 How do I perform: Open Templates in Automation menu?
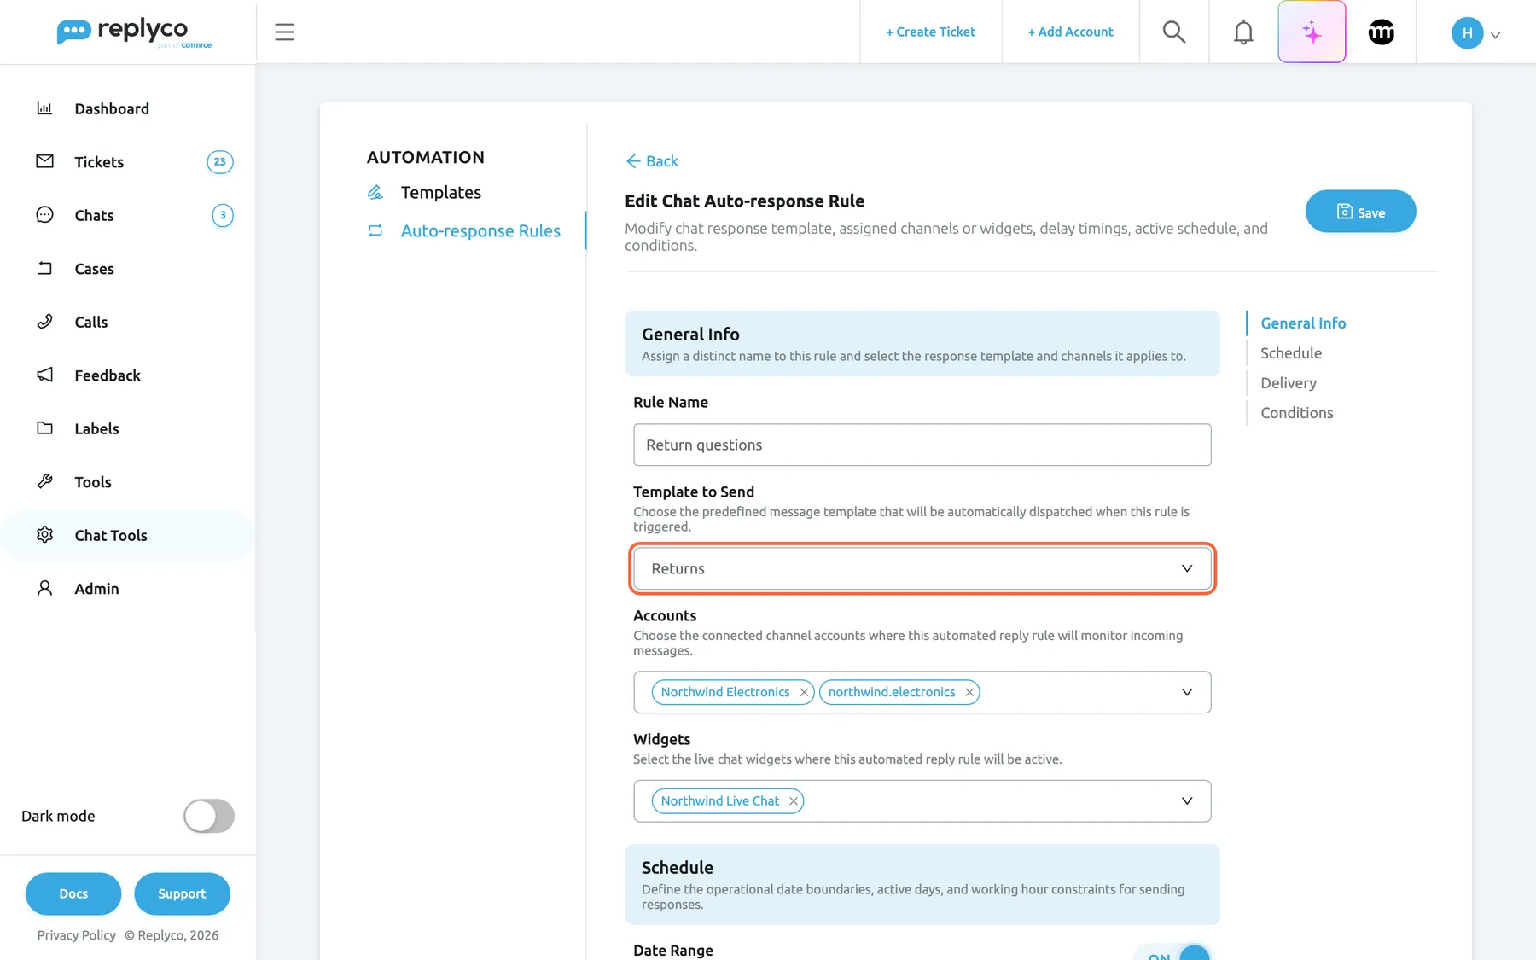[x=440, y=192]
